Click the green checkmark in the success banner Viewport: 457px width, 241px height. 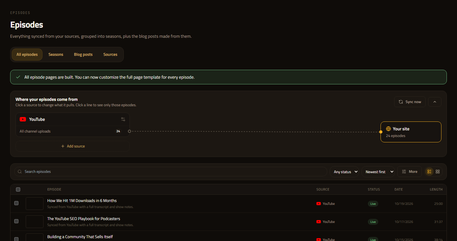tap(18, 77)
